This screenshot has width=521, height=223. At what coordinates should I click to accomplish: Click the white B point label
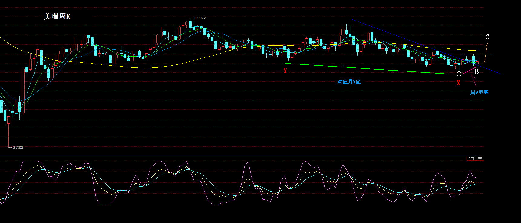(x=476, y=72)
